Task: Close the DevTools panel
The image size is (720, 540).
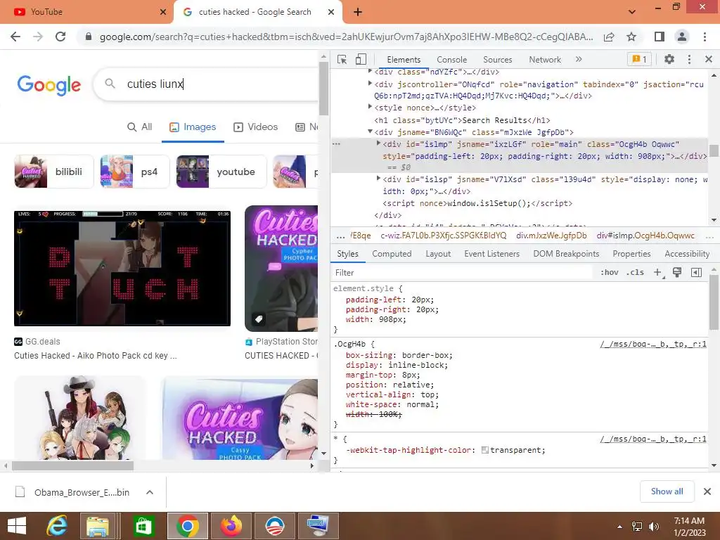Action: coord(709,59)
